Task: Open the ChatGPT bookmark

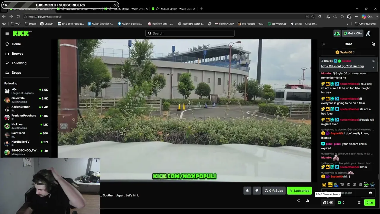Action: 47,24
